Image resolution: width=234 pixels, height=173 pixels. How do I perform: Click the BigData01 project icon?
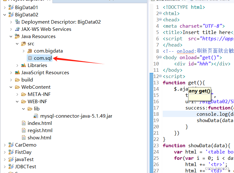click(11, 7)
